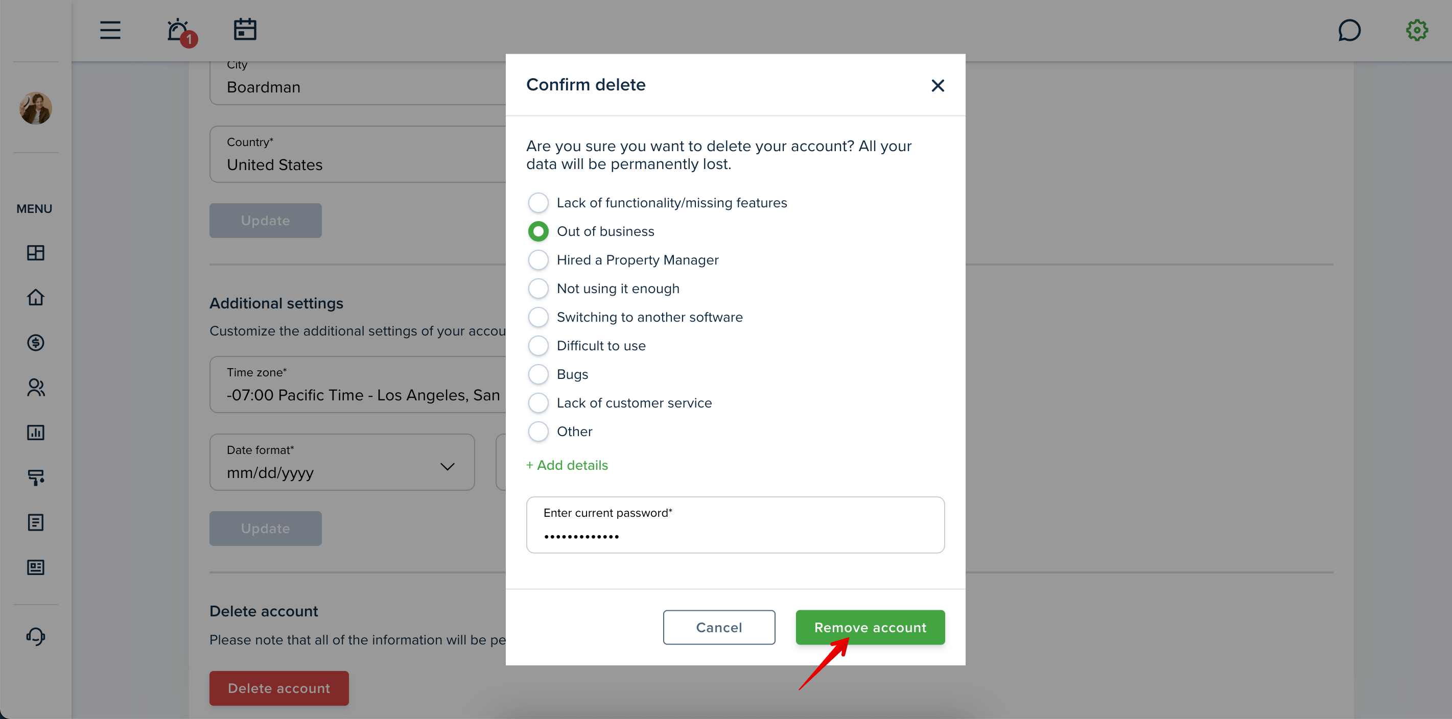
Task: Open the calendar icon in top bar
Action: point(245,30)
